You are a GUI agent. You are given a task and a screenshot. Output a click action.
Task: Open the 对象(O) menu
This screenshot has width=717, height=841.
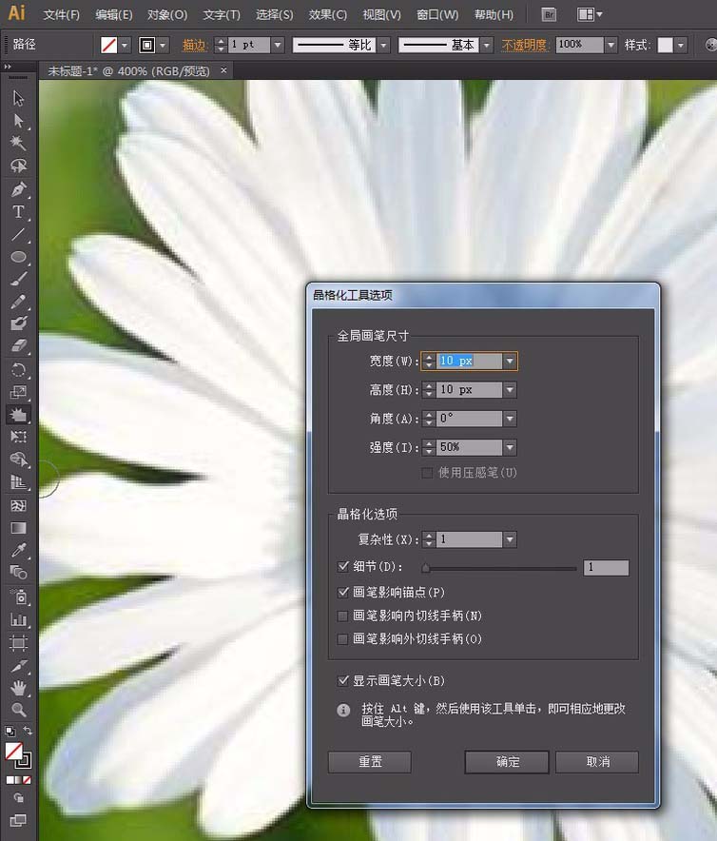[167, 15]
